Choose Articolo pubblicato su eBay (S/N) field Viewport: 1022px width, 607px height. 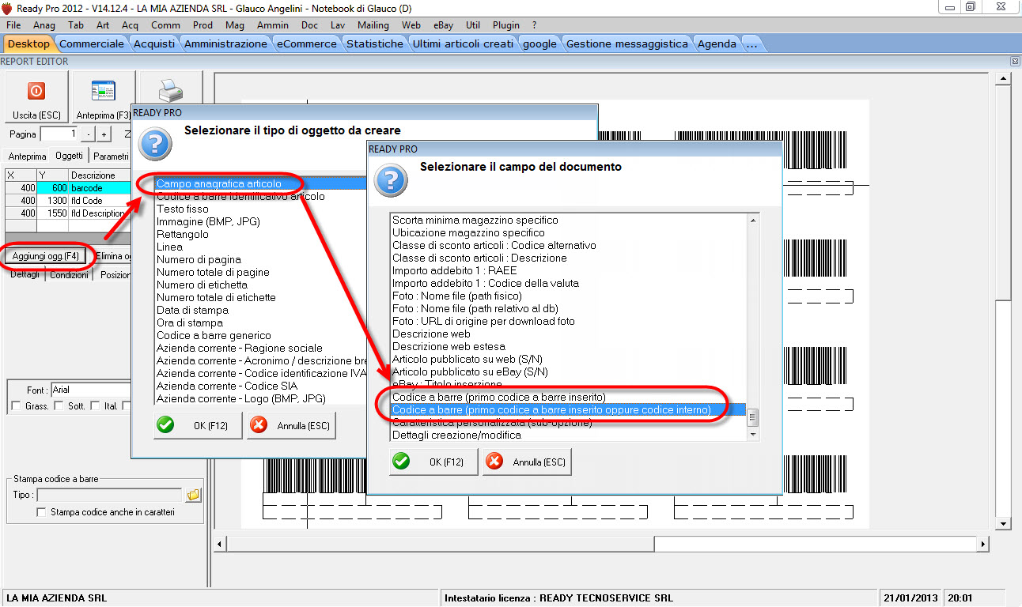pyautogui.click(x=470, y=371)
